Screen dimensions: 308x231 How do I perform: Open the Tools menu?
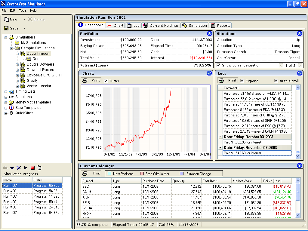pyautogui.click(x=23, y=11)
